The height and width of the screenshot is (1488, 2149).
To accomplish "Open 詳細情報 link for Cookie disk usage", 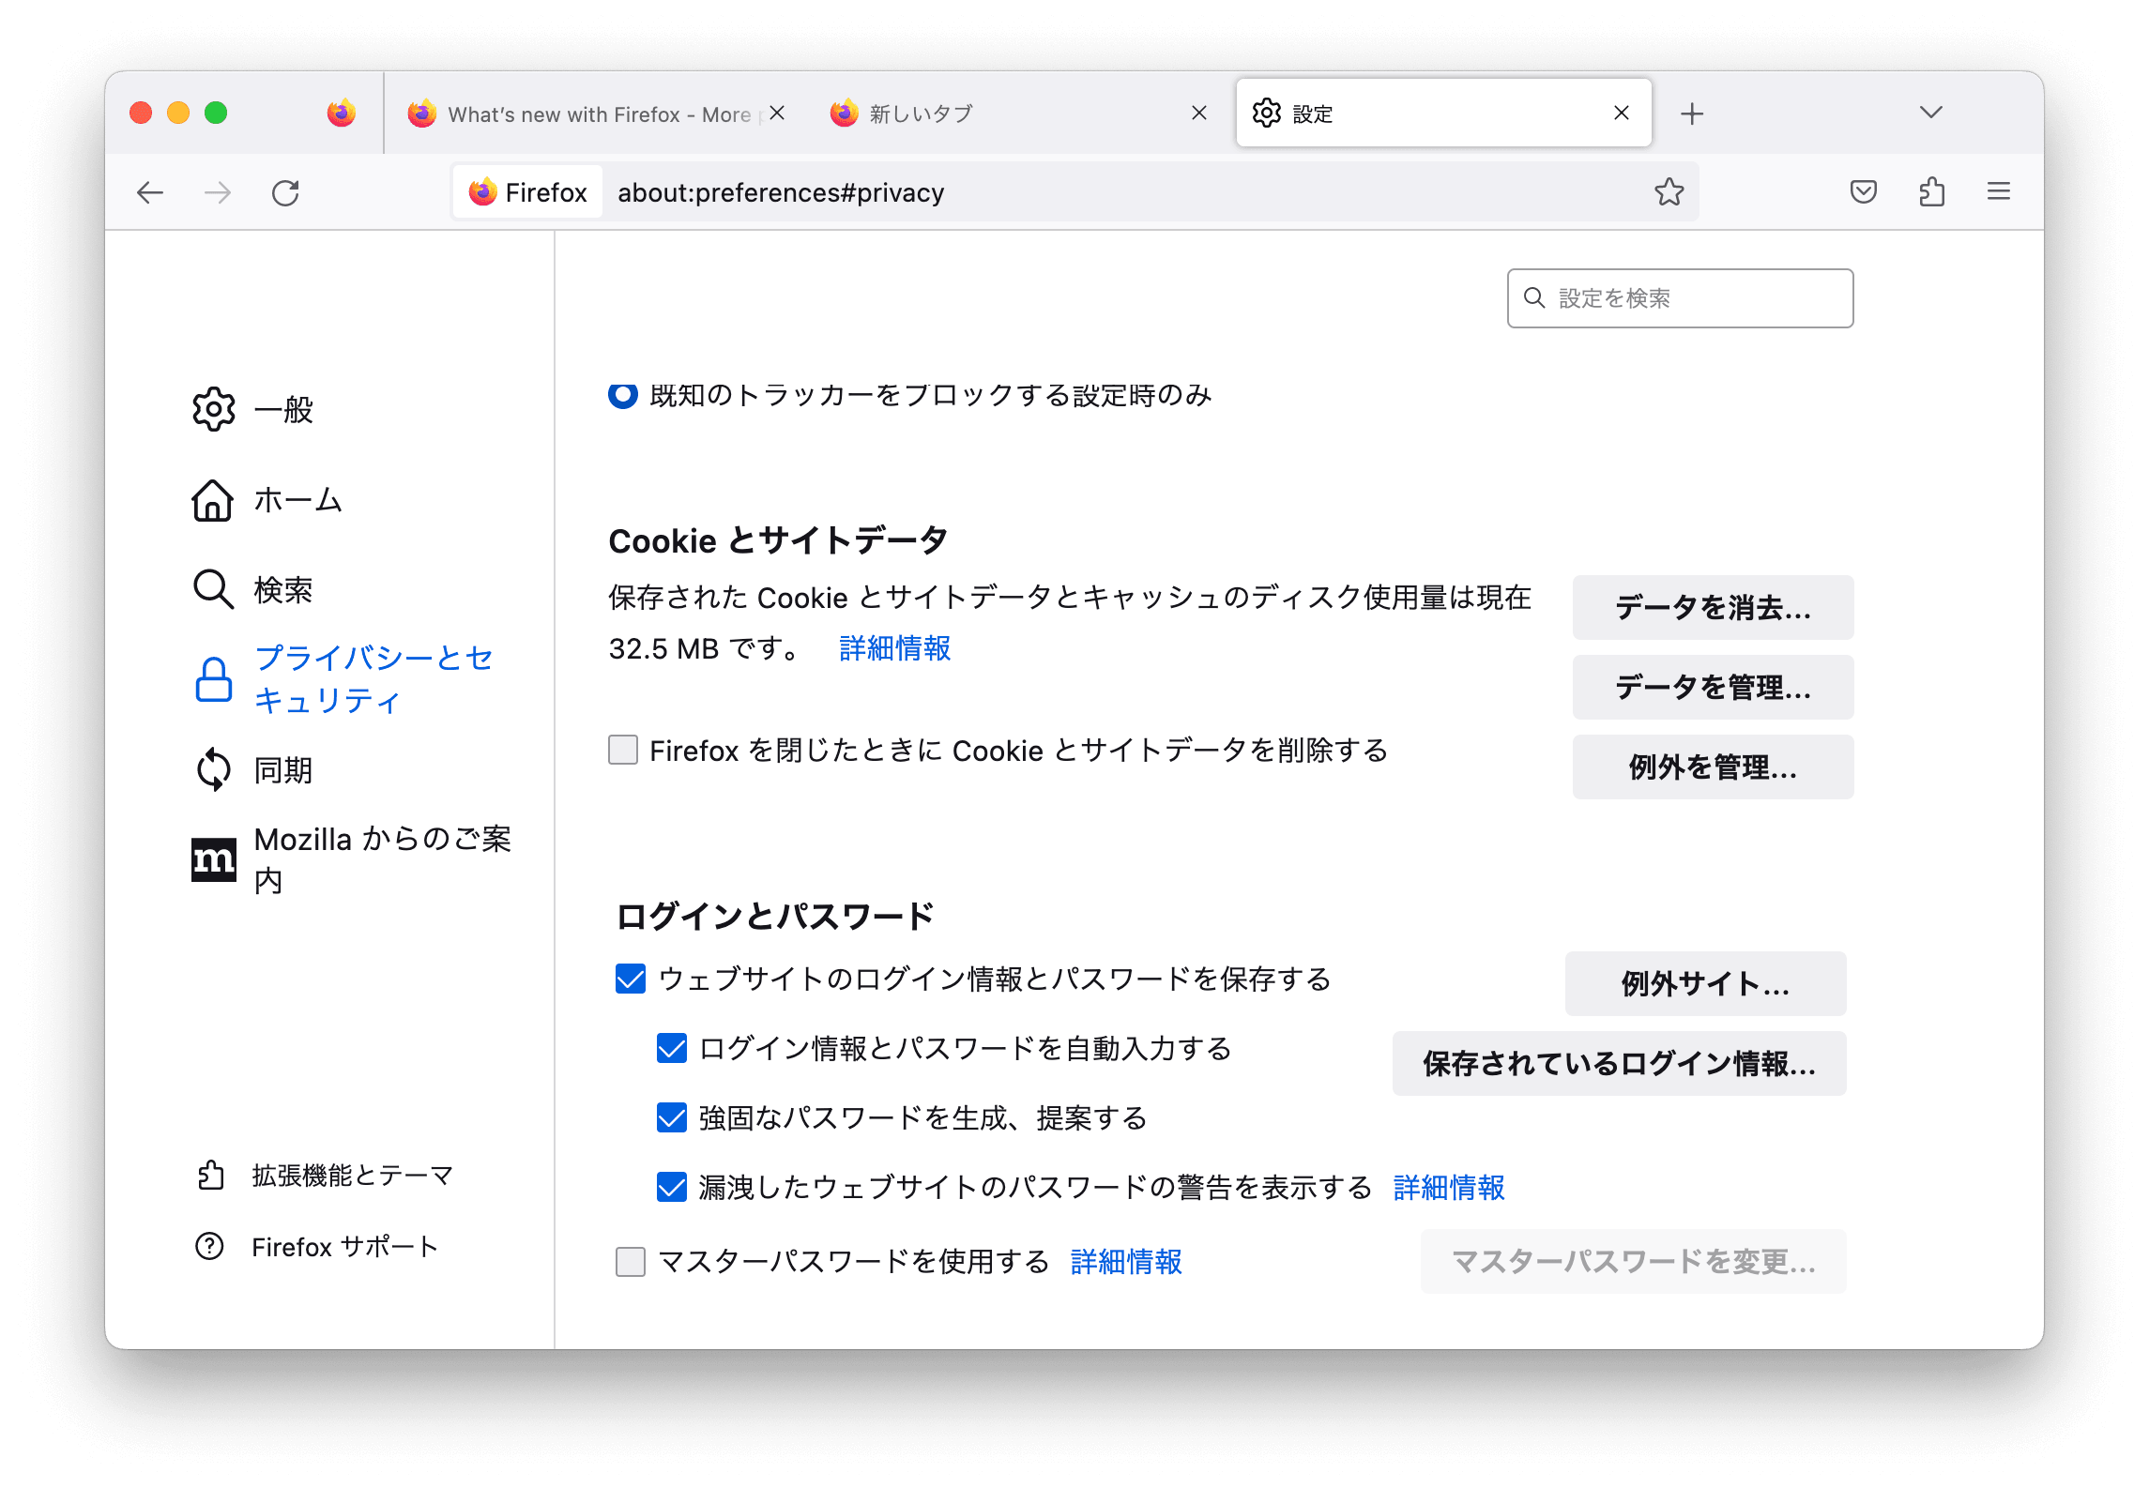I will (894, 648).
